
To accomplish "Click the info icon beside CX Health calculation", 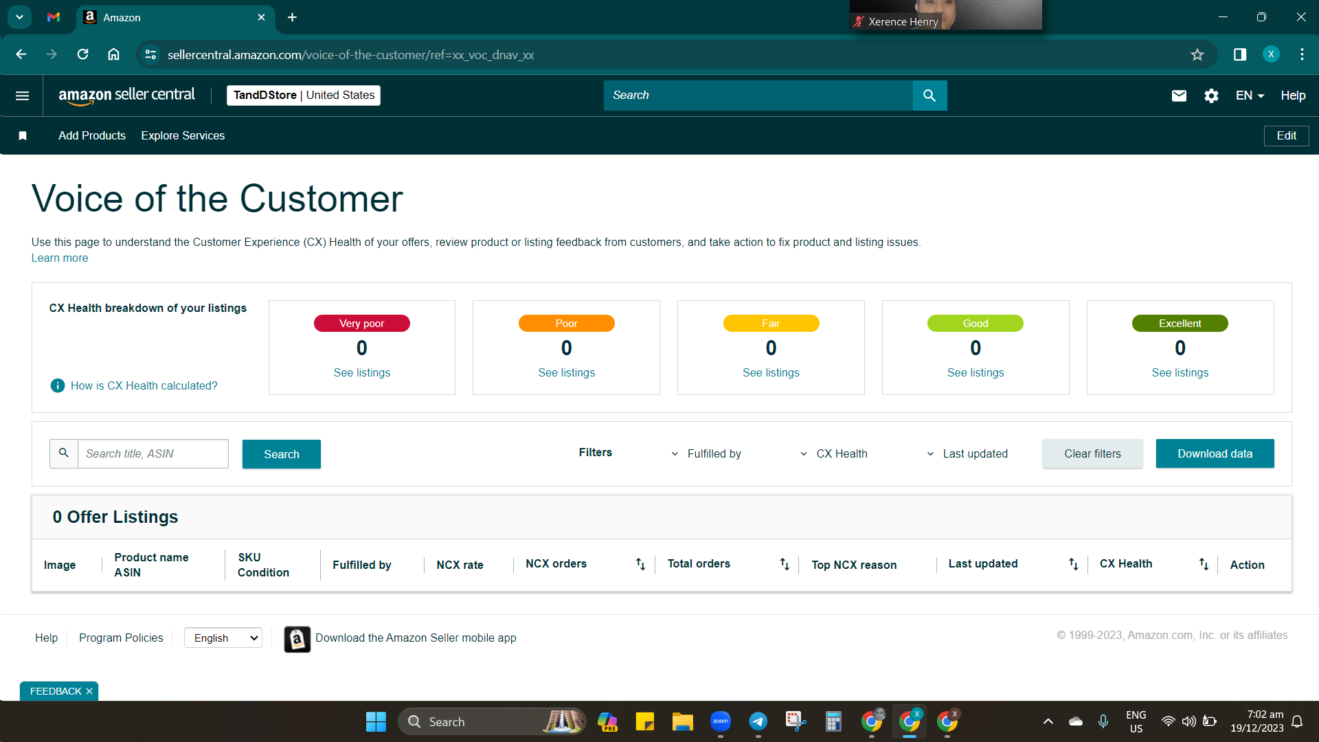I will click(58, 385).
